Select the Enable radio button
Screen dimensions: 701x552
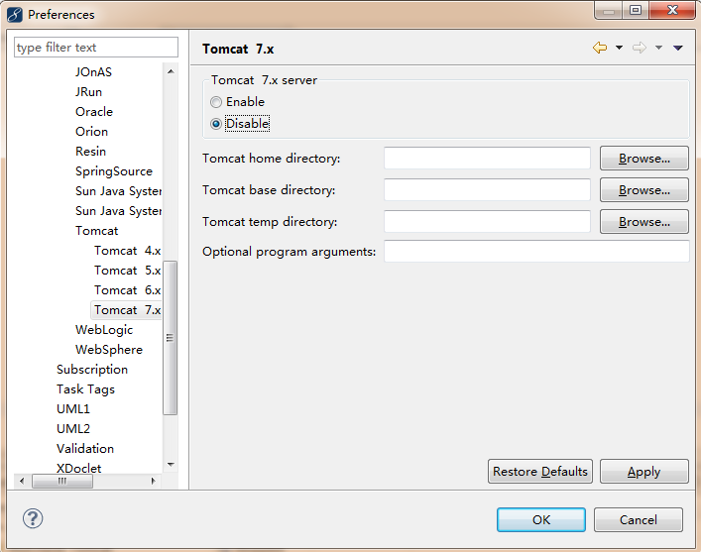[x=216, y=102]
